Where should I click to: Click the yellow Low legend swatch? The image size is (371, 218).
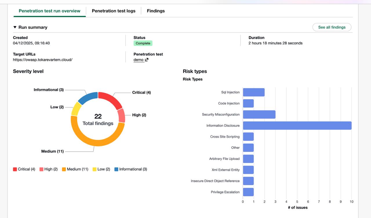94,169
